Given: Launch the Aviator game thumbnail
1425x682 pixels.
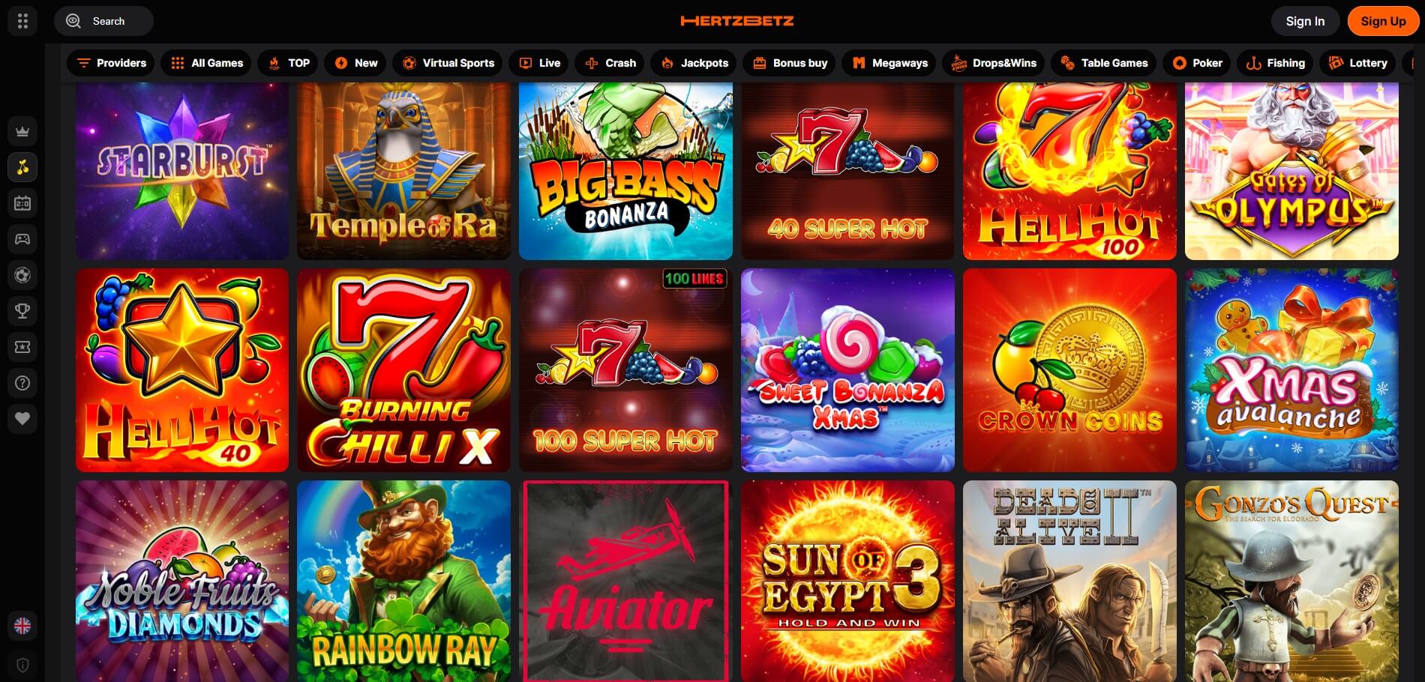Looking at the screenshot, I should [x=625, y=581].
